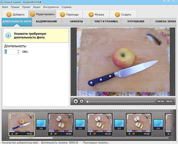This screenshot has height=144, width=178.
Task: Click the pencil edit icon on clip 1
Action: [17, 134]
